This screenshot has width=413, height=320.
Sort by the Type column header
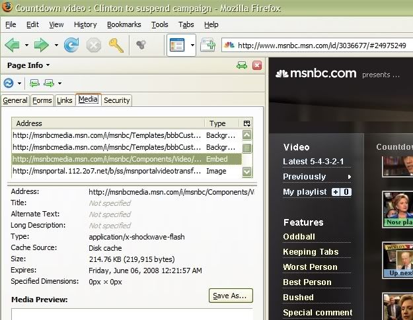click(222, 123)
